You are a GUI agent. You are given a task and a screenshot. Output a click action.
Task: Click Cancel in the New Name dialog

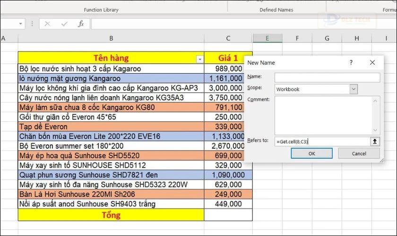tap(359, 153)
